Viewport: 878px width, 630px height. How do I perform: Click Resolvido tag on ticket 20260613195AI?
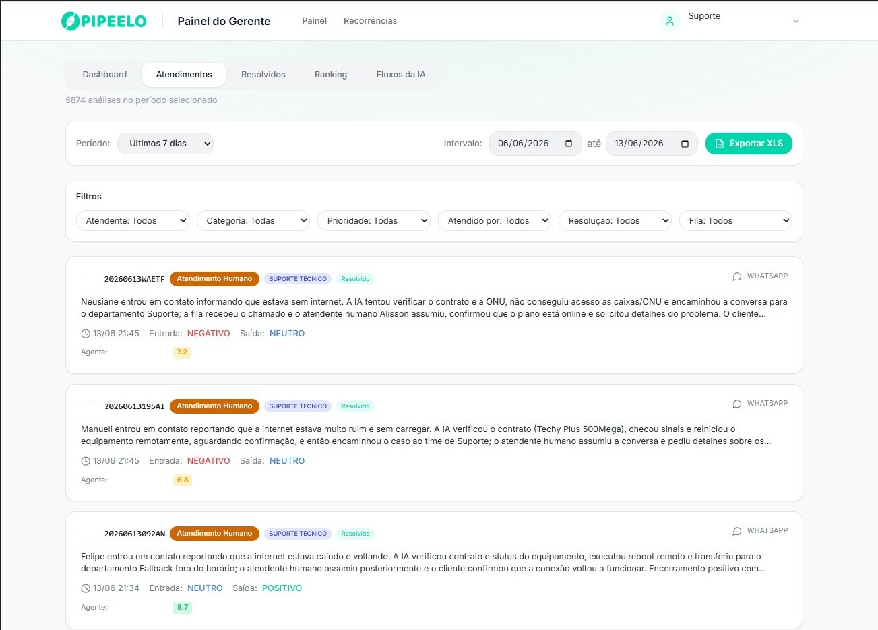(355, 406)
